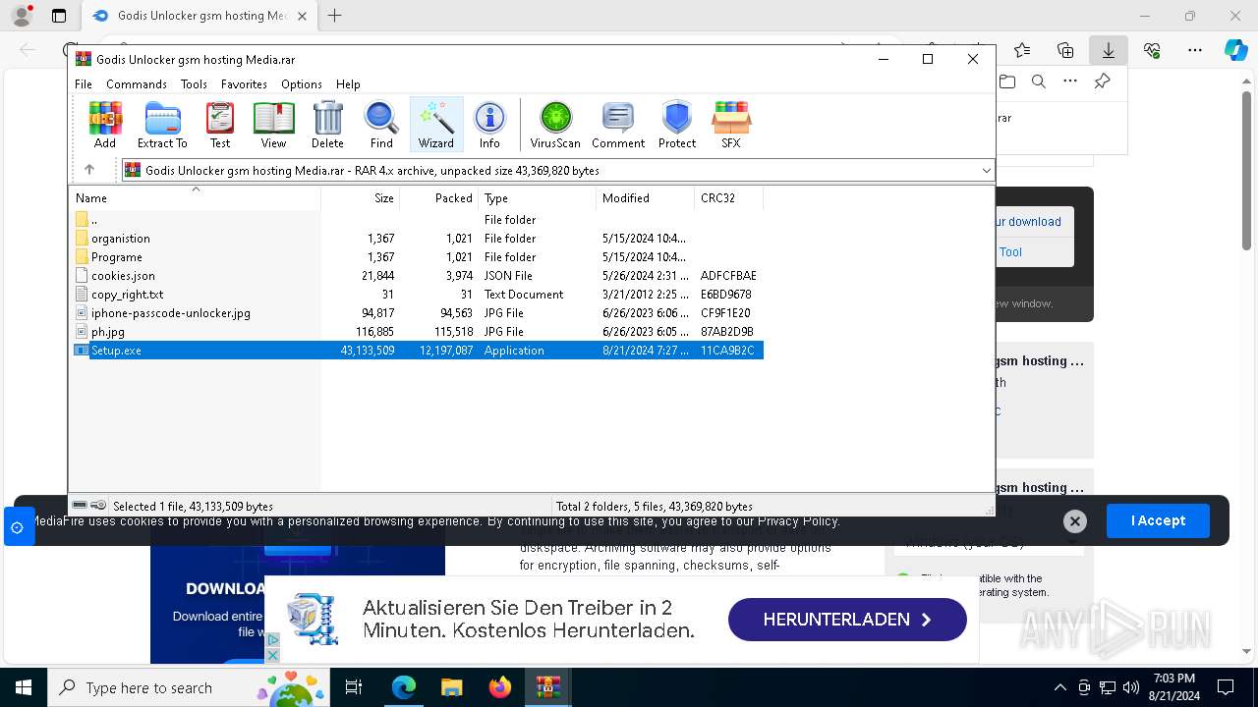Select the Programe folder

(x=417, y=257)
